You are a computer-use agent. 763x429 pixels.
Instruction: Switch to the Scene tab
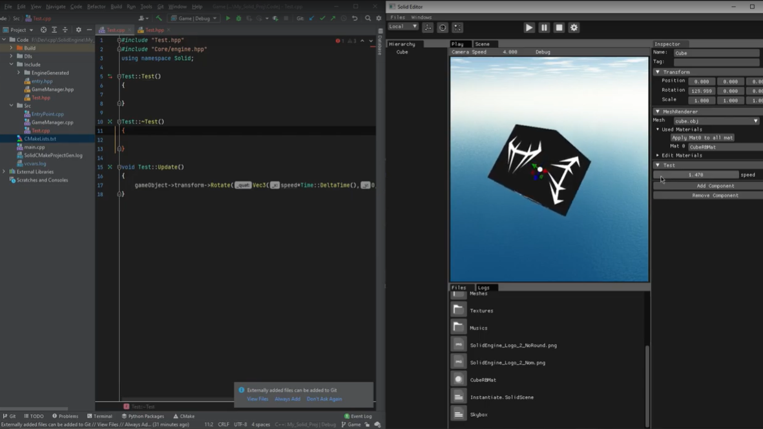482,44
